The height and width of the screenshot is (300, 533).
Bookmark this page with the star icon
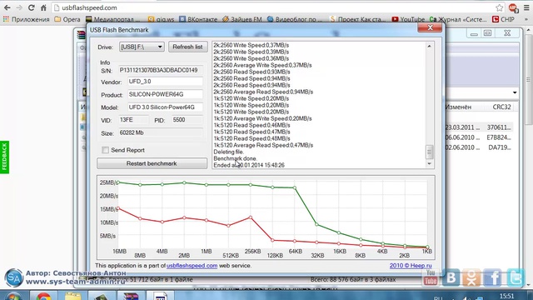[x=499, y=7]
